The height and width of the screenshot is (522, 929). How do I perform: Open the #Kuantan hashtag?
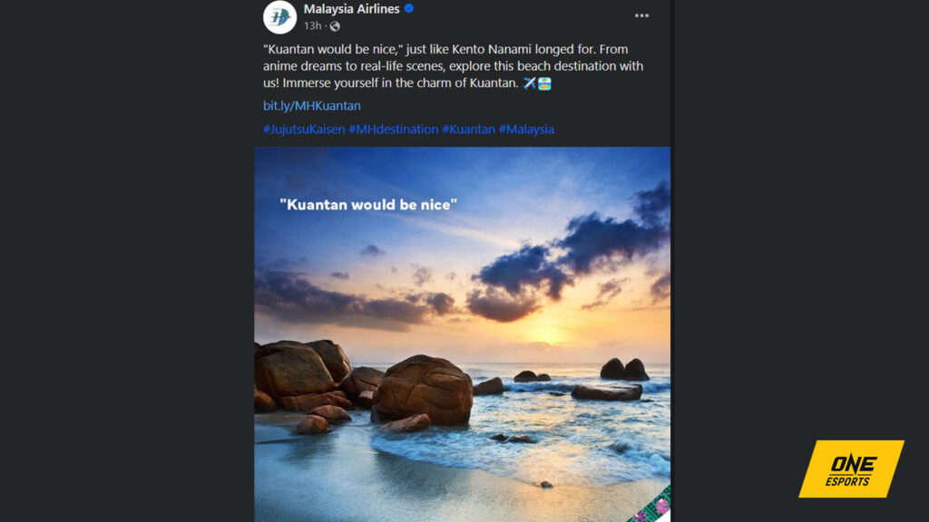click(469, 129)
